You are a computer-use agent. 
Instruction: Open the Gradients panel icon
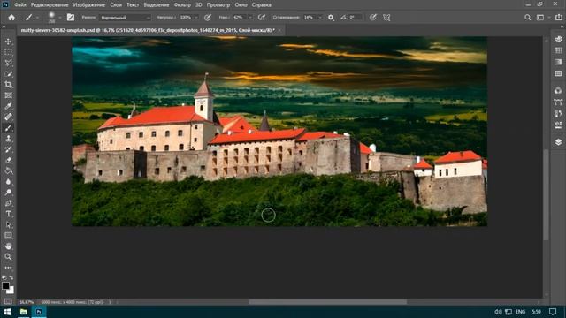pyautogui.click(x=558, y=62)
